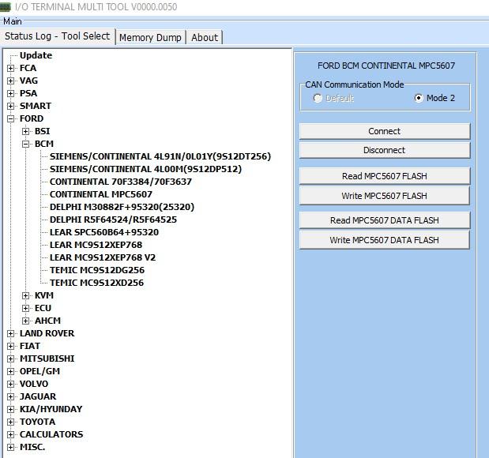This screenshot has height=458, width=489.
Task: Expand the AHCM node under FORD
Action: tap(25, 321)
